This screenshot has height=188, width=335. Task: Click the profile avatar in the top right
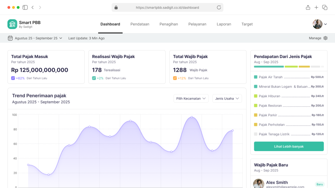pyautogui.click(x=317, y=24)
